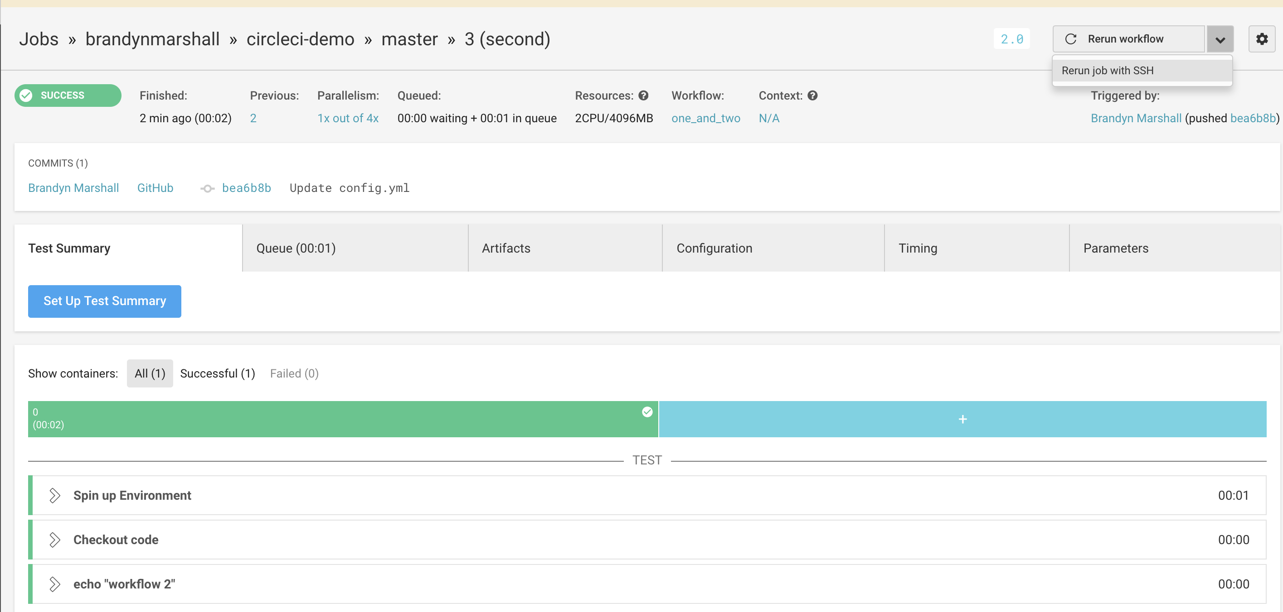Viewport: 1283px width, 612px height.
Task: Open the GitHub link in Commits
Action: click(156, 188)
